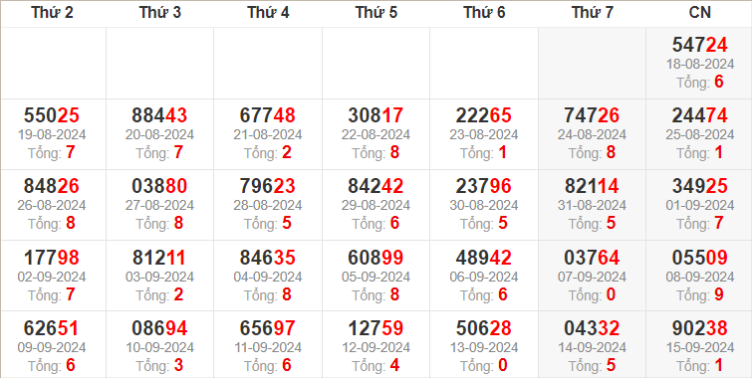Select the 08-09-2024 date entry
Screen dimensions: 752x378
pos(700,277)
